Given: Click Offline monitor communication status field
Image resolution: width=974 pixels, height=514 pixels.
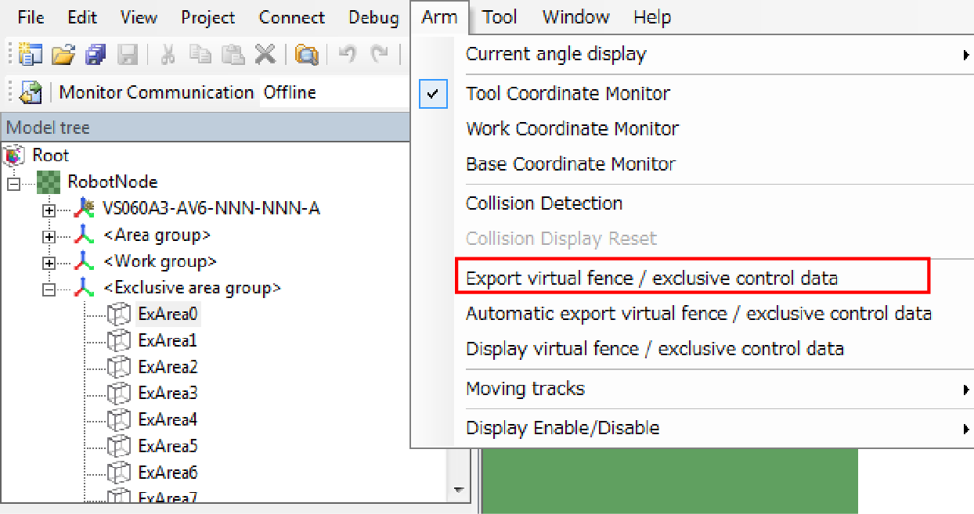Looking at the screenshot, I should [x=290, y=92].
